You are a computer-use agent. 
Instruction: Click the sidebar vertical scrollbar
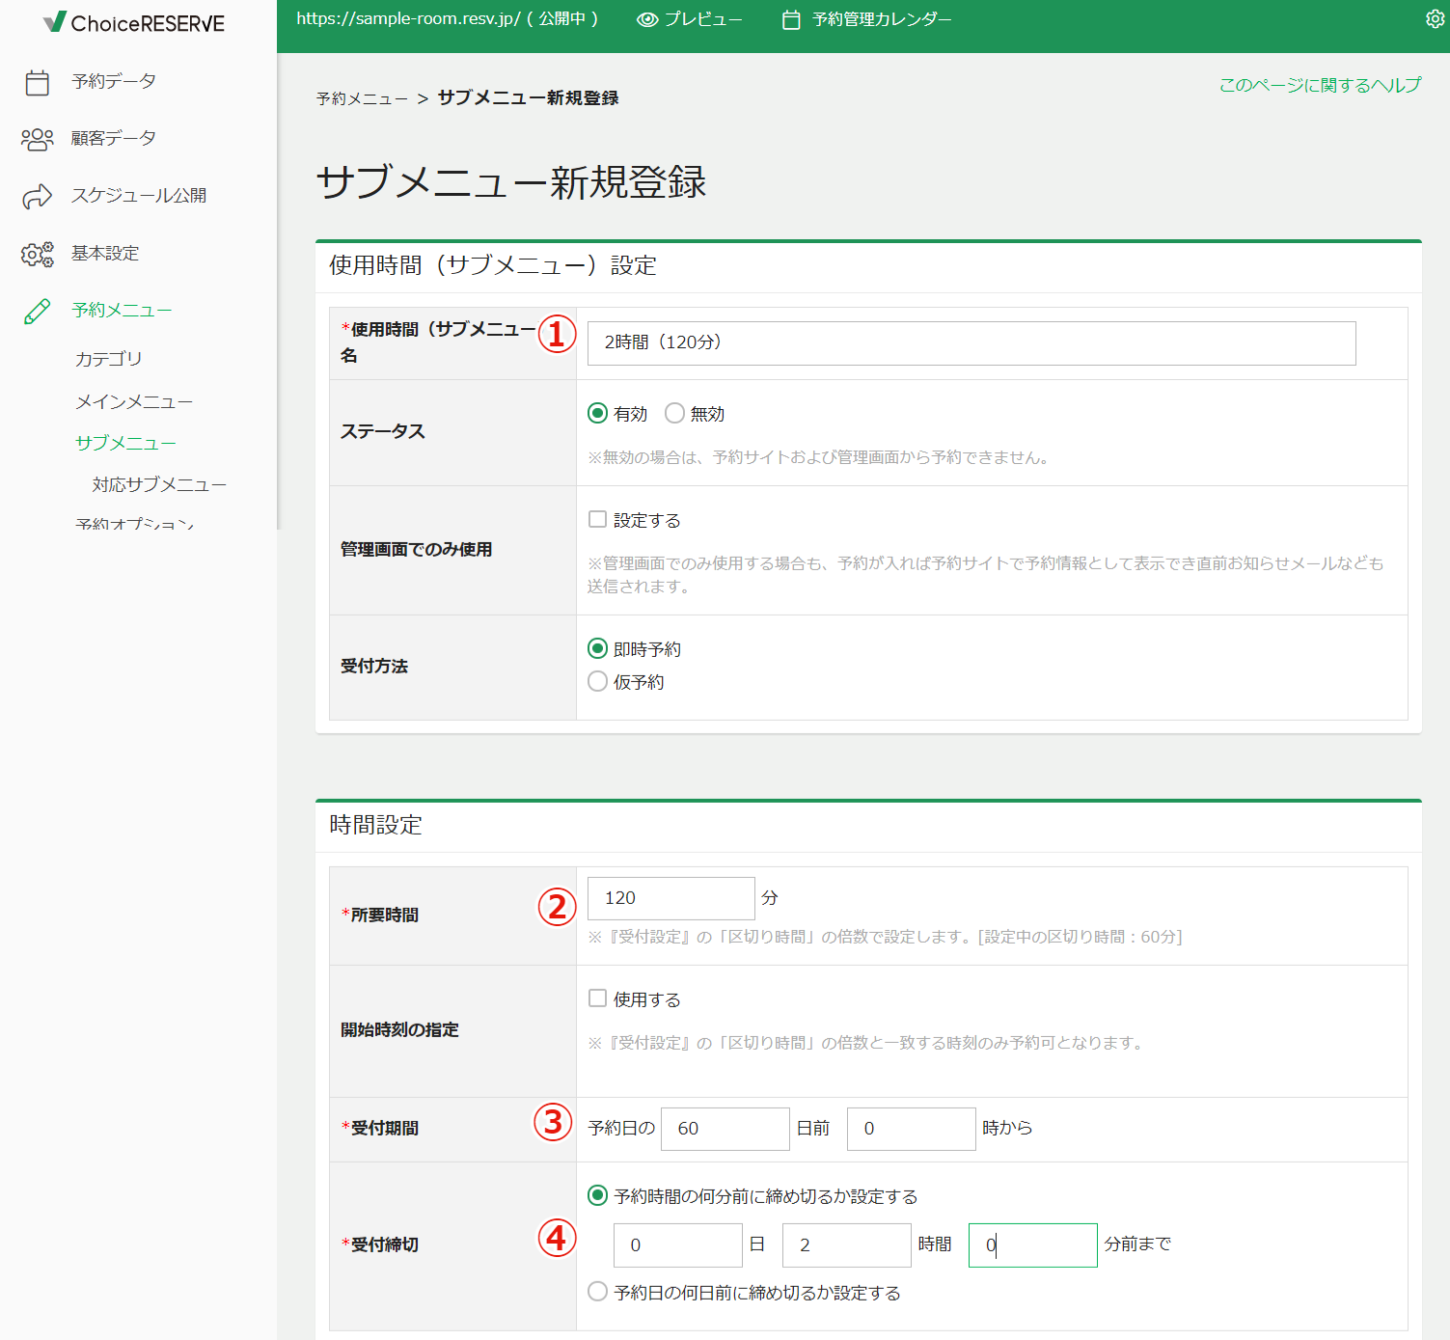point(279,289)
